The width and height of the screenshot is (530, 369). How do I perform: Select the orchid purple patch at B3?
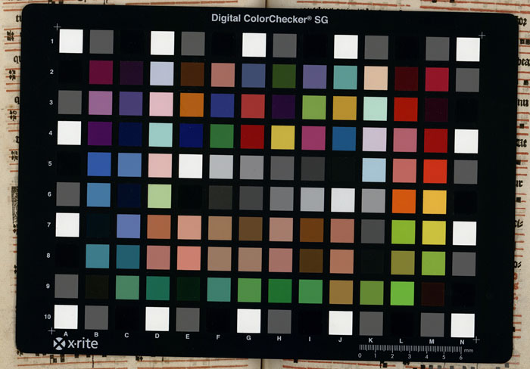(x=101, y=103)
